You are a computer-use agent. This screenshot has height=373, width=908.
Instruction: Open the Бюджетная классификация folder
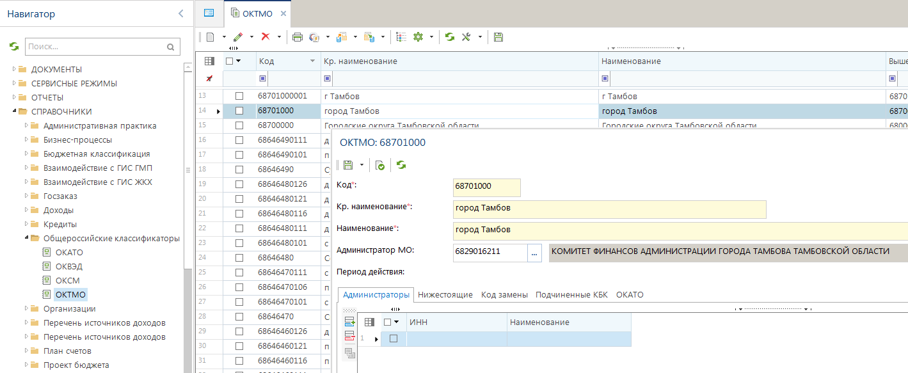(97, 154)
